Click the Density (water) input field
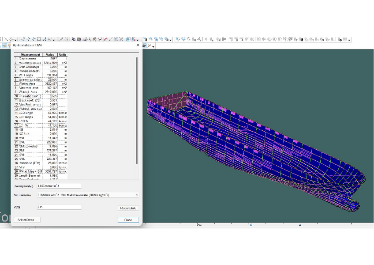 [59, 186]
